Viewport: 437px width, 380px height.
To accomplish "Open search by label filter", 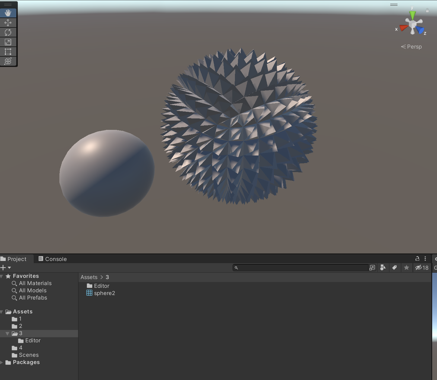I will (x=395, y=268).
